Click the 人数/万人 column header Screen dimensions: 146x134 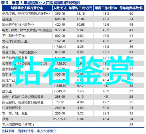pos(60,8)
